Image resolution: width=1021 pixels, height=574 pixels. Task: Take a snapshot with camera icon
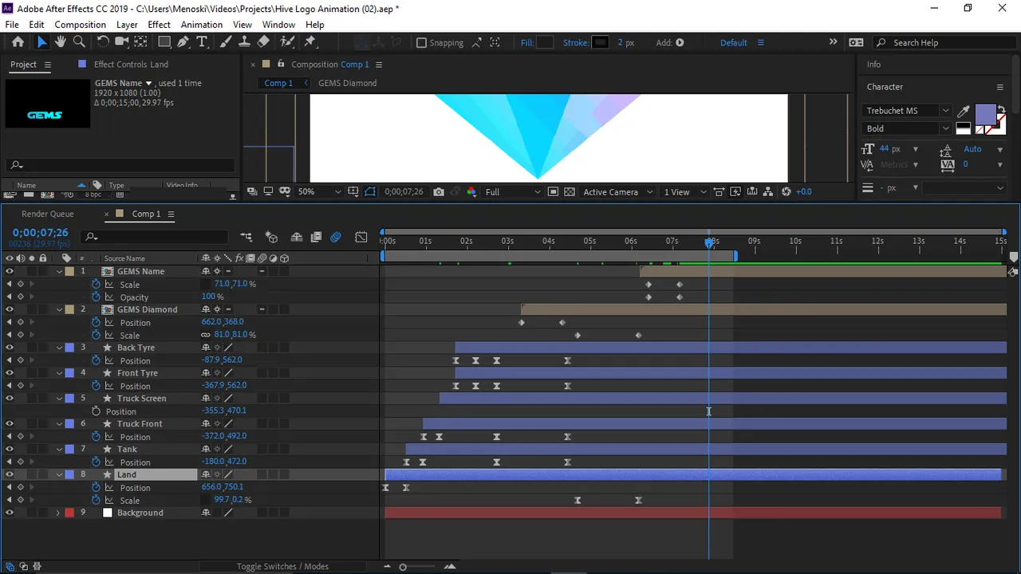pyautogui.click(x=439, y=191)
